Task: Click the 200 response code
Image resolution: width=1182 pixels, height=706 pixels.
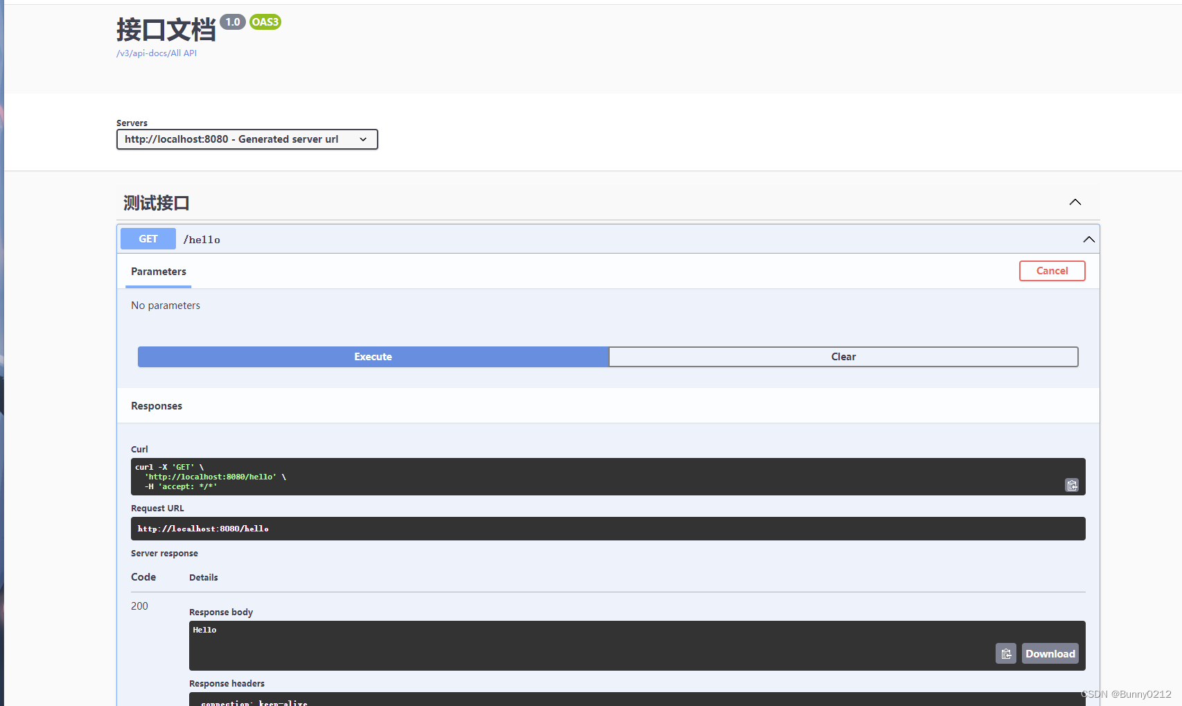Action: 139,606
